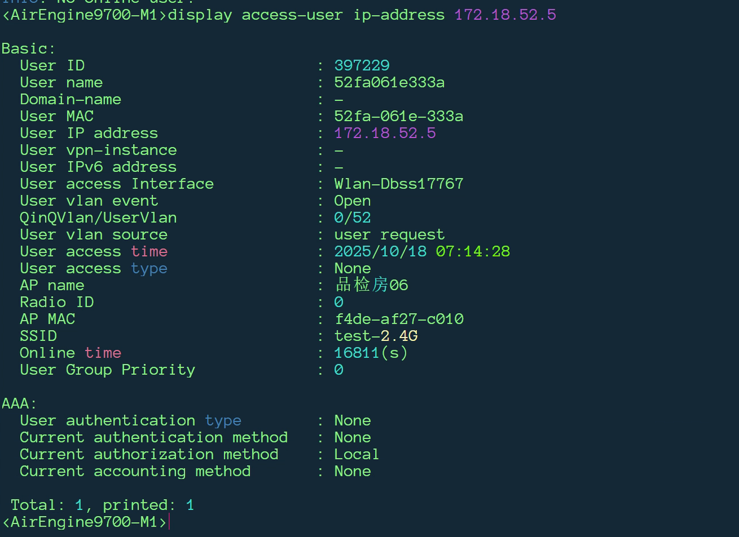Click the access date 2025/10/18
739x537 pixels.
380,251
